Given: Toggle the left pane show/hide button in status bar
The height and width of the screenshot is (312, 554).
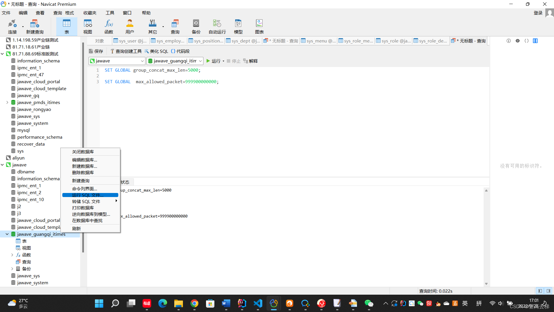Looking at the screenshot, I should [540, 291].
